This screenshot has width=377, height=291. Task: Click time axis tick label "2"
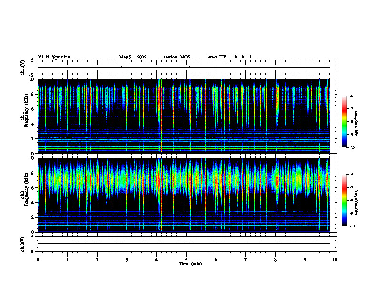point(97,260)
